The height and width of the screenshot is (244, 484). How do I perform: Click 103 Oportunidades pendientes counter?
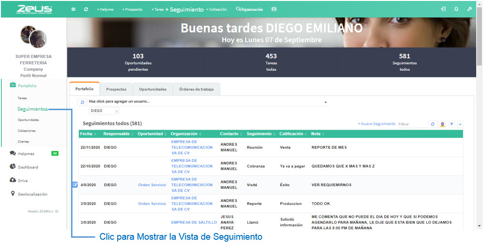tap(138, 62)
